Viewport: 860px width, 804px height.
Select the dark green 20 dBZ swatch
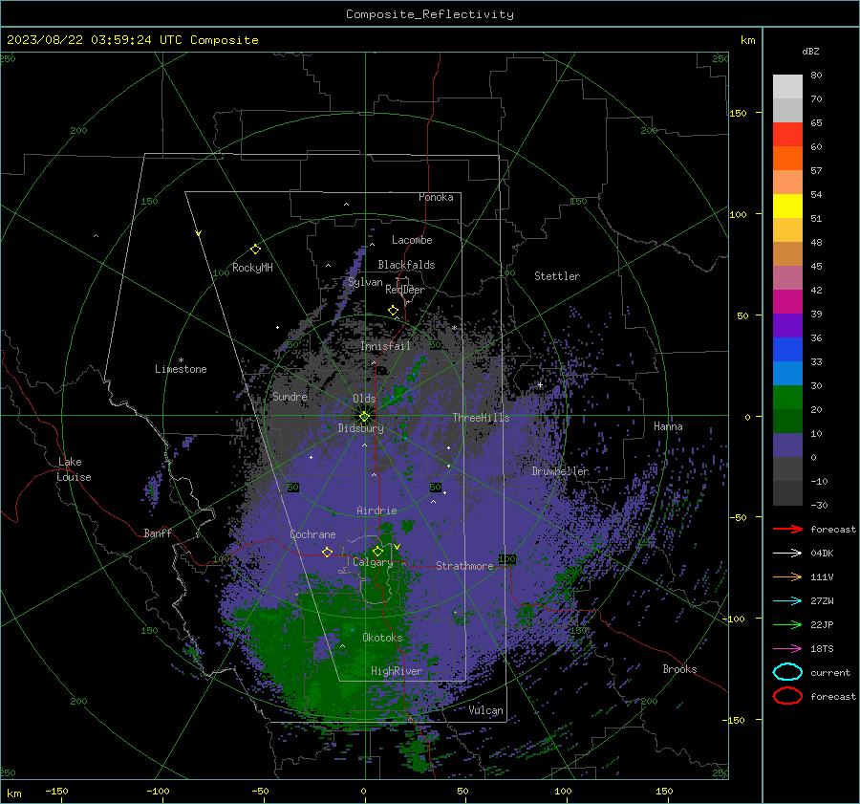787,421
